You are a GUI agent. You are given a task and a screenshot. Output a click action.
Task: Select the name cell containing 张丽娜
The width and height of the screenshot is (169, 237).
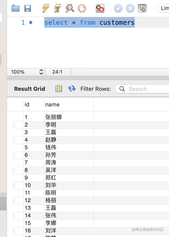click(x=54, y=117)
